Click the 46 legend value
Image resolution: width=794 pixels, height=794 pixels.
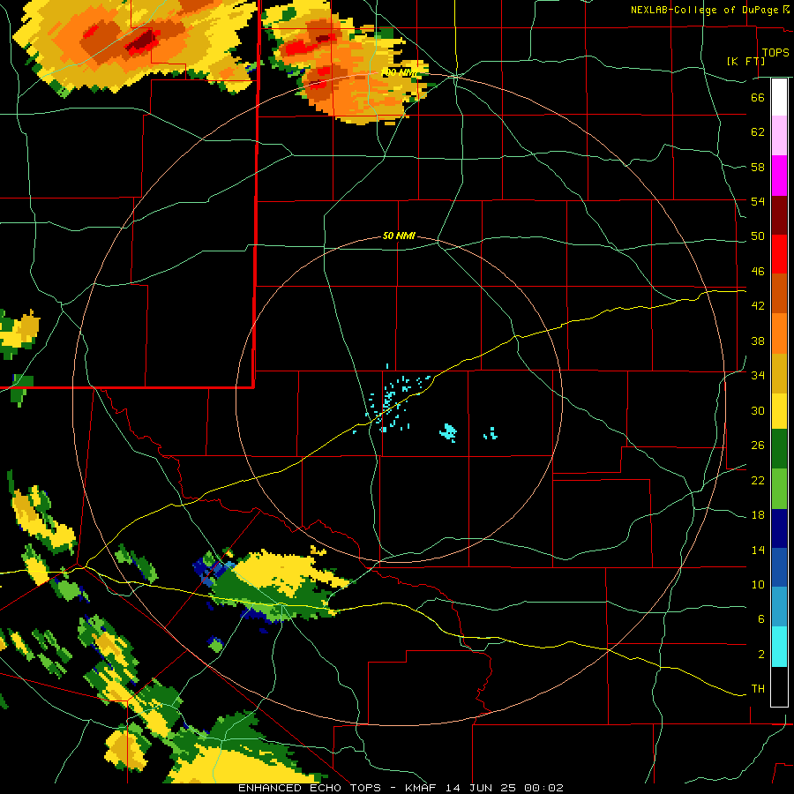tap(758, 272)
